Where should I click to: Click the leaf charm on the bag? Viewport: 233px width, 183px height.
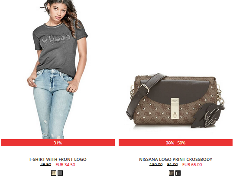point(208,115)
